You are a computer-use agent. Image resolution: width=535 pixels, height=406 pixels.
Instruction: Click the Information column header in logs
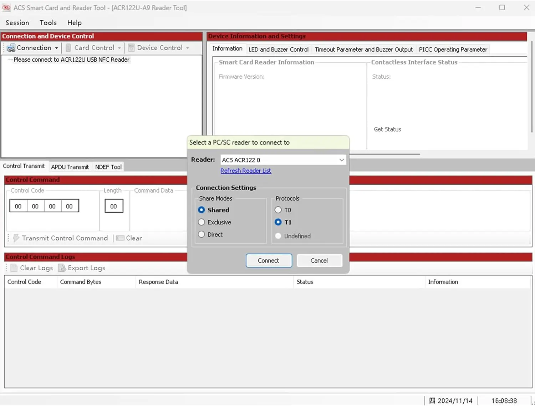[478, 282]
